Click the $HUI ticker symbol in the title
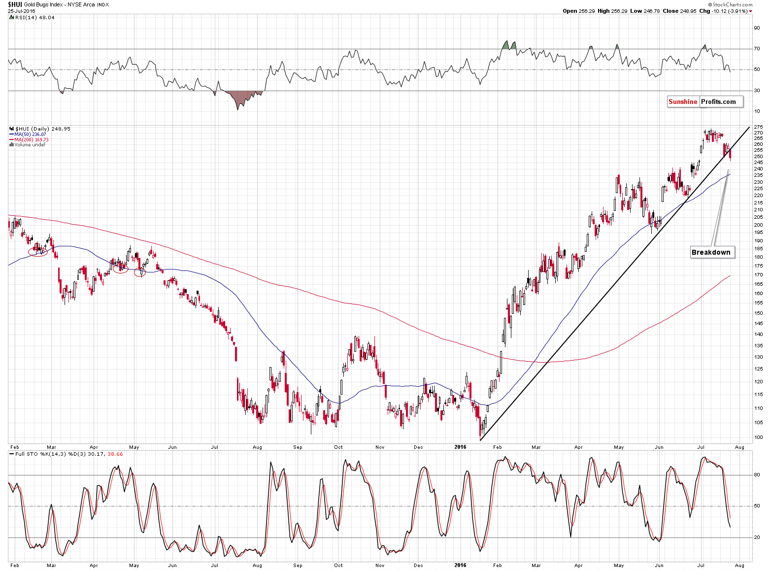771x570 pixels. pos(15,4)
